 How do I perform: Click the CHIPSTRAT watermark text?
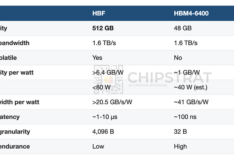click(x=170, y=78)
